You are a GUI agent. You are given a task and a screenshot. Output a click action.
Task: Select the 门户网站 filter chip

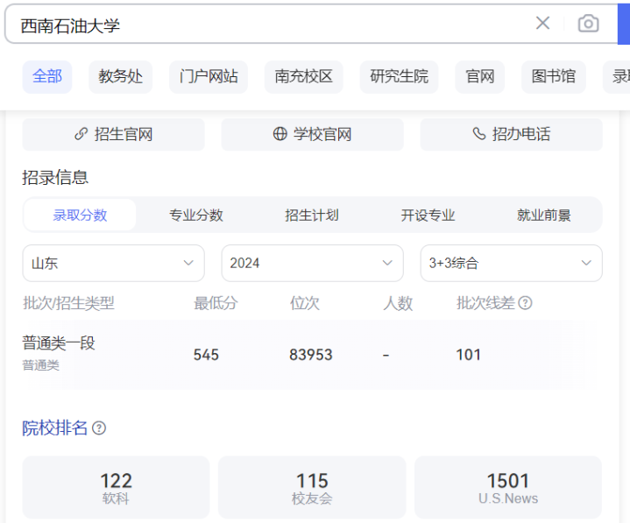pyautogui.click(x=209, y=77)
